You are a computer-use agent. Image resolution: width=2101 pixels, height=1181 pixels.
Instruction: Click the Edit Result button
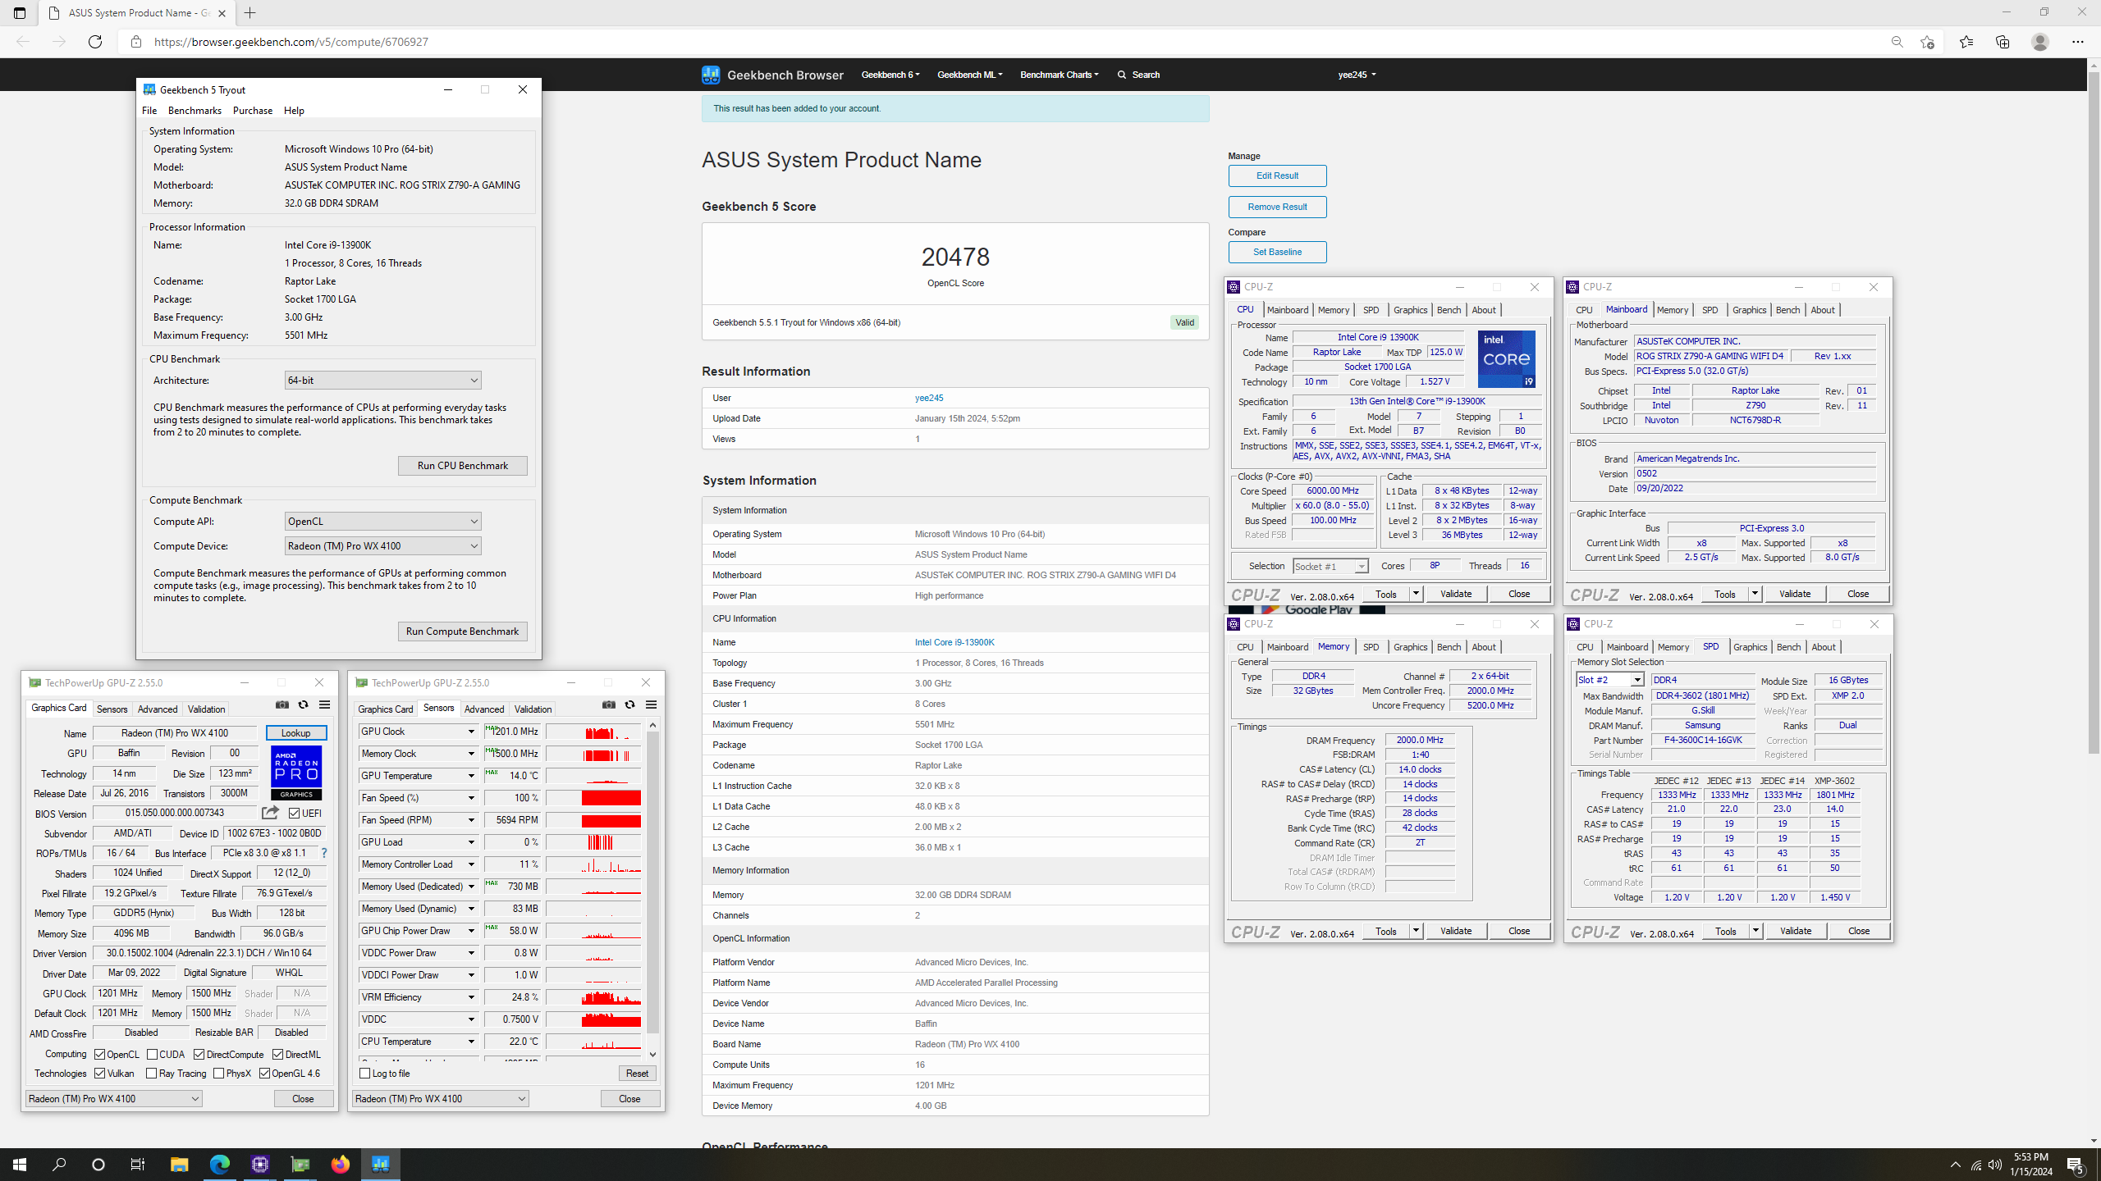(x=1277, y=176)
